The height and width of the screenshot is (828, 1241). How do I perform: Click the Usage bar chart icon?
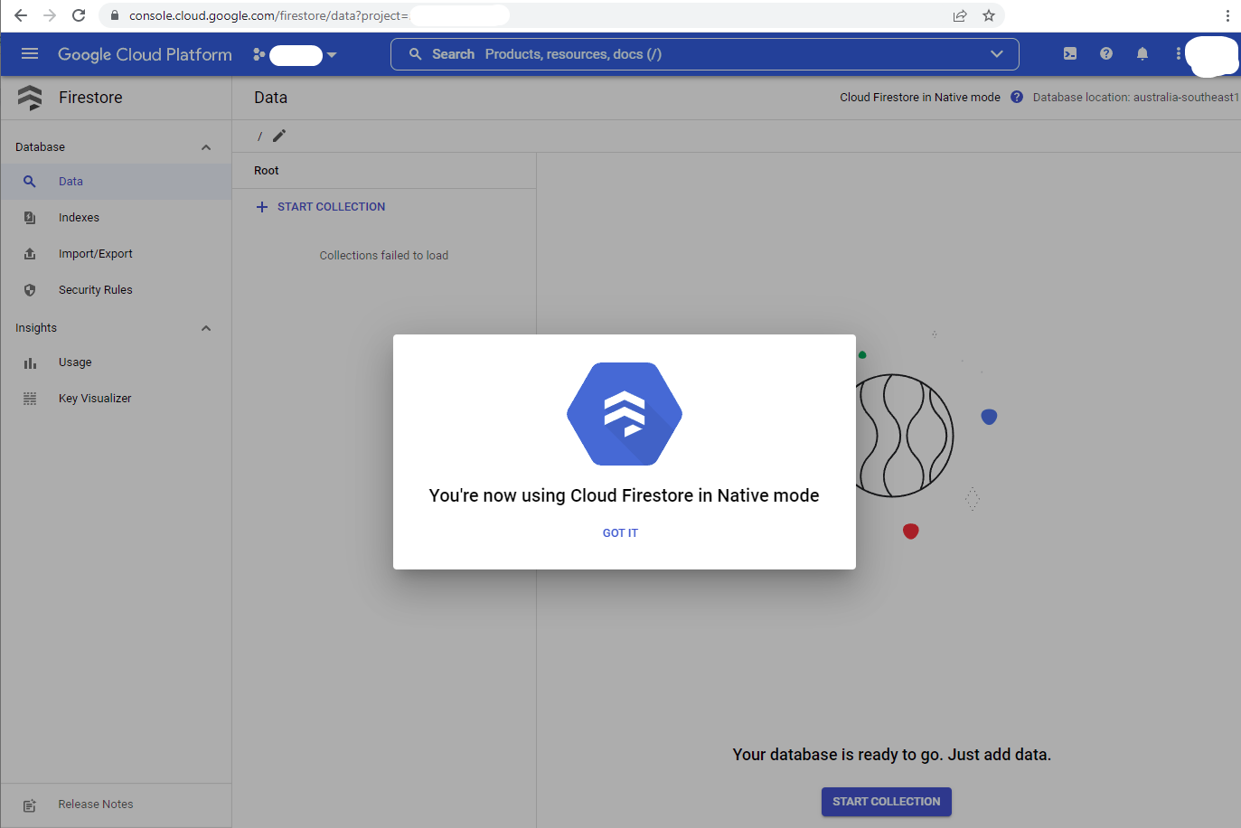click(x=30, y=362)
